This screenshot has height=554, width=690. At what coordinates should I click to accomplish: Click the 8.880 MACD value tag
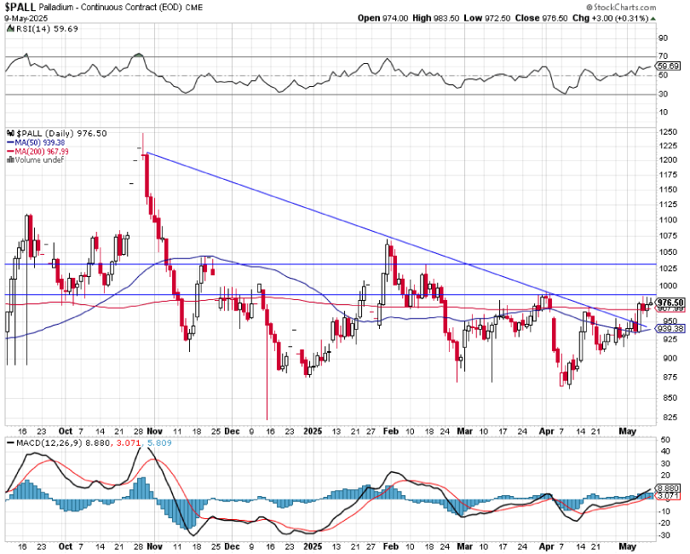point(670,488)
